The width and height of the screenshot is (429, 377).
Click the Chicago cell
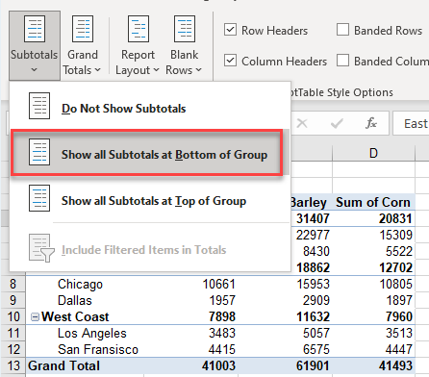80,284
